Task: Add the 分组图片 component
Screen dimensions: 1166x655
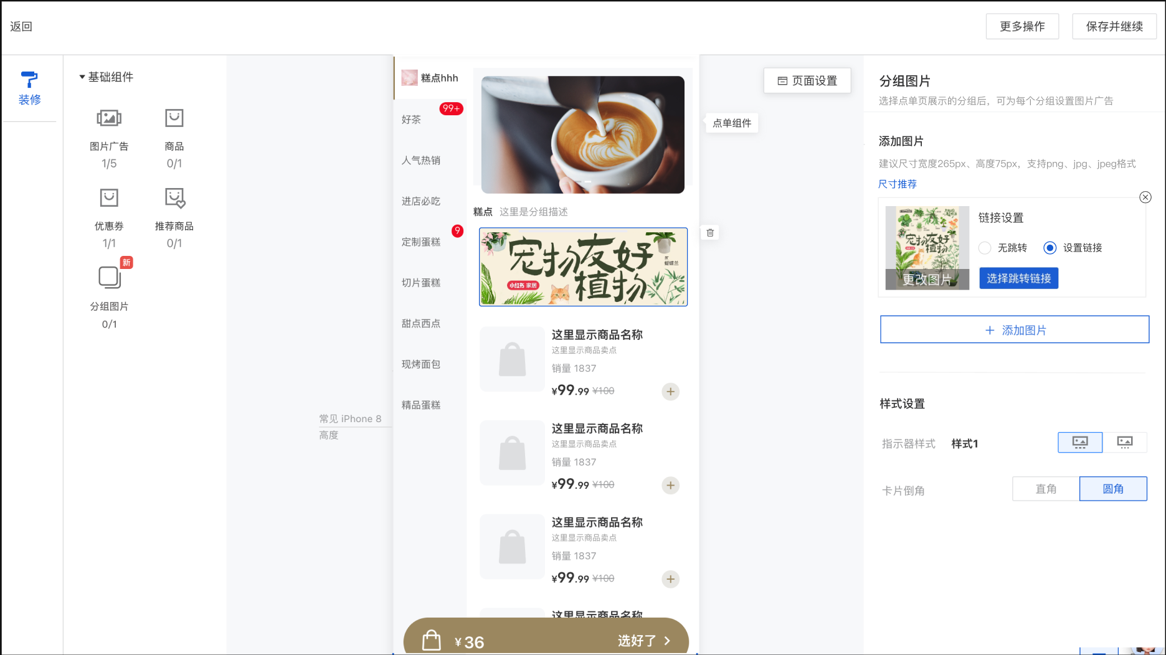Action: pyautogui.click(x=110, y=278)
